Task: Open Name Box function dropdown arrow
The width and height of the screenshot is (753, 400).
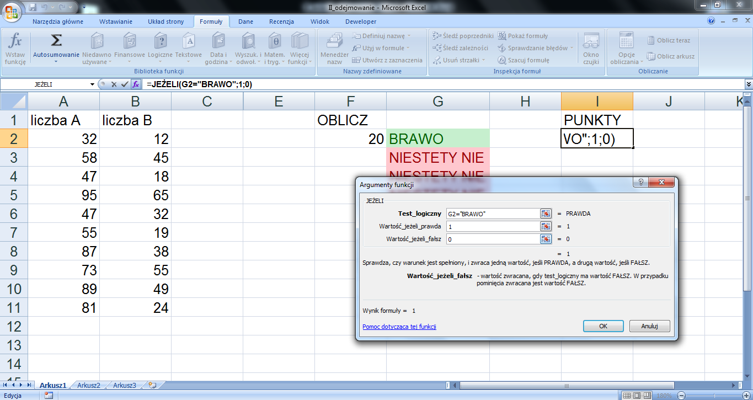Action: (93, 84)
